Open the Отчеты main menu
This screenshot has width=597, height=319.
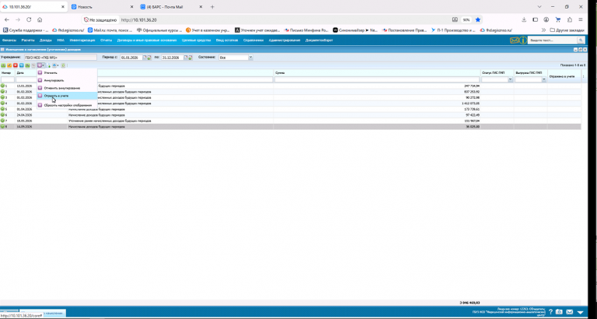click(x=106, y=40)
